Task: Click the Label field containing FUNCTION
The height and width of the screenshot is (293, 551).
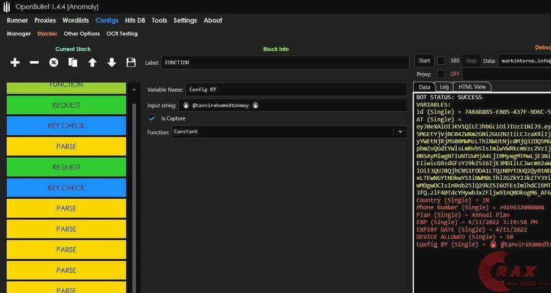Action: tap(285, 62)
